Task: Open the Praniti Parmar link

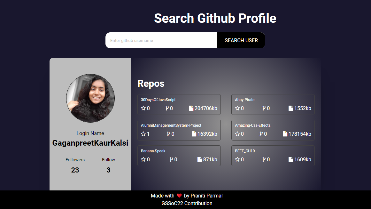Action: [207, 196]
